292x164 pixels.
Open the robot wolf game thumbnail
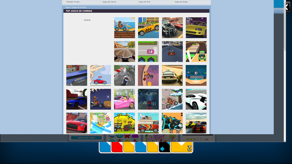tap(172, 123)
